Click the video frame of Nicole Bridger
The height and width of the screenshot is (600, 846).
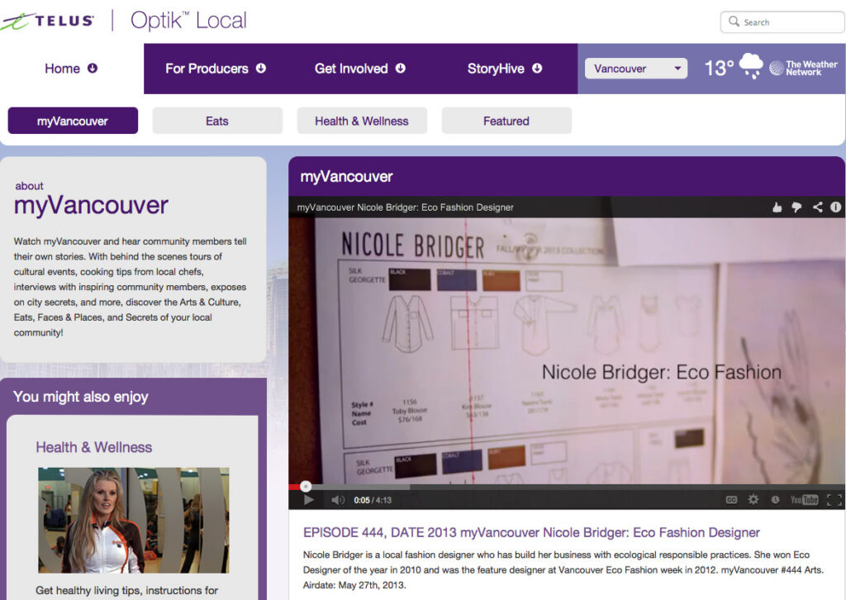[x=567, y=350]
